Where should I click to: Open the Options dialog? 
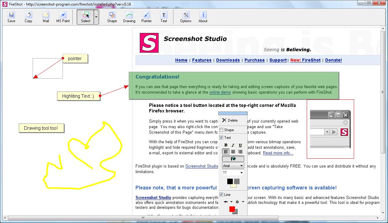[x=186, y=17]
